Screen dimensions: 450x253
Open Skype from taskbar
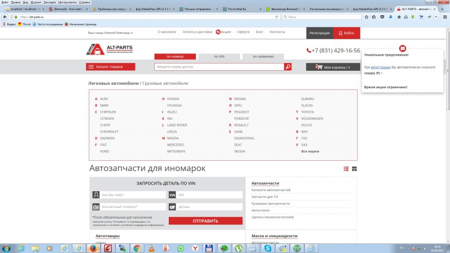(268, 249)
